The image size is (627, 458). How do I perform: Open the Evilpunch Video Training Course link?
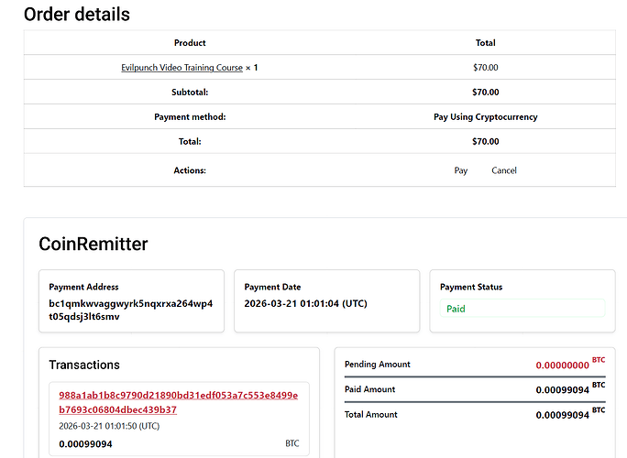point(181,68)
